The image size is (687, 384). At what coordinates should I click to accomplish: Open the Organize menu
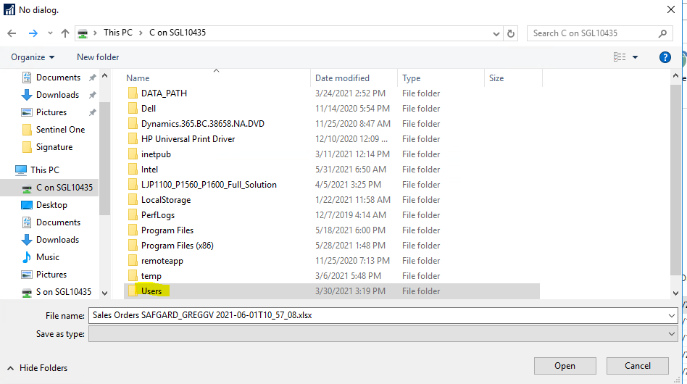coord(33,57)
